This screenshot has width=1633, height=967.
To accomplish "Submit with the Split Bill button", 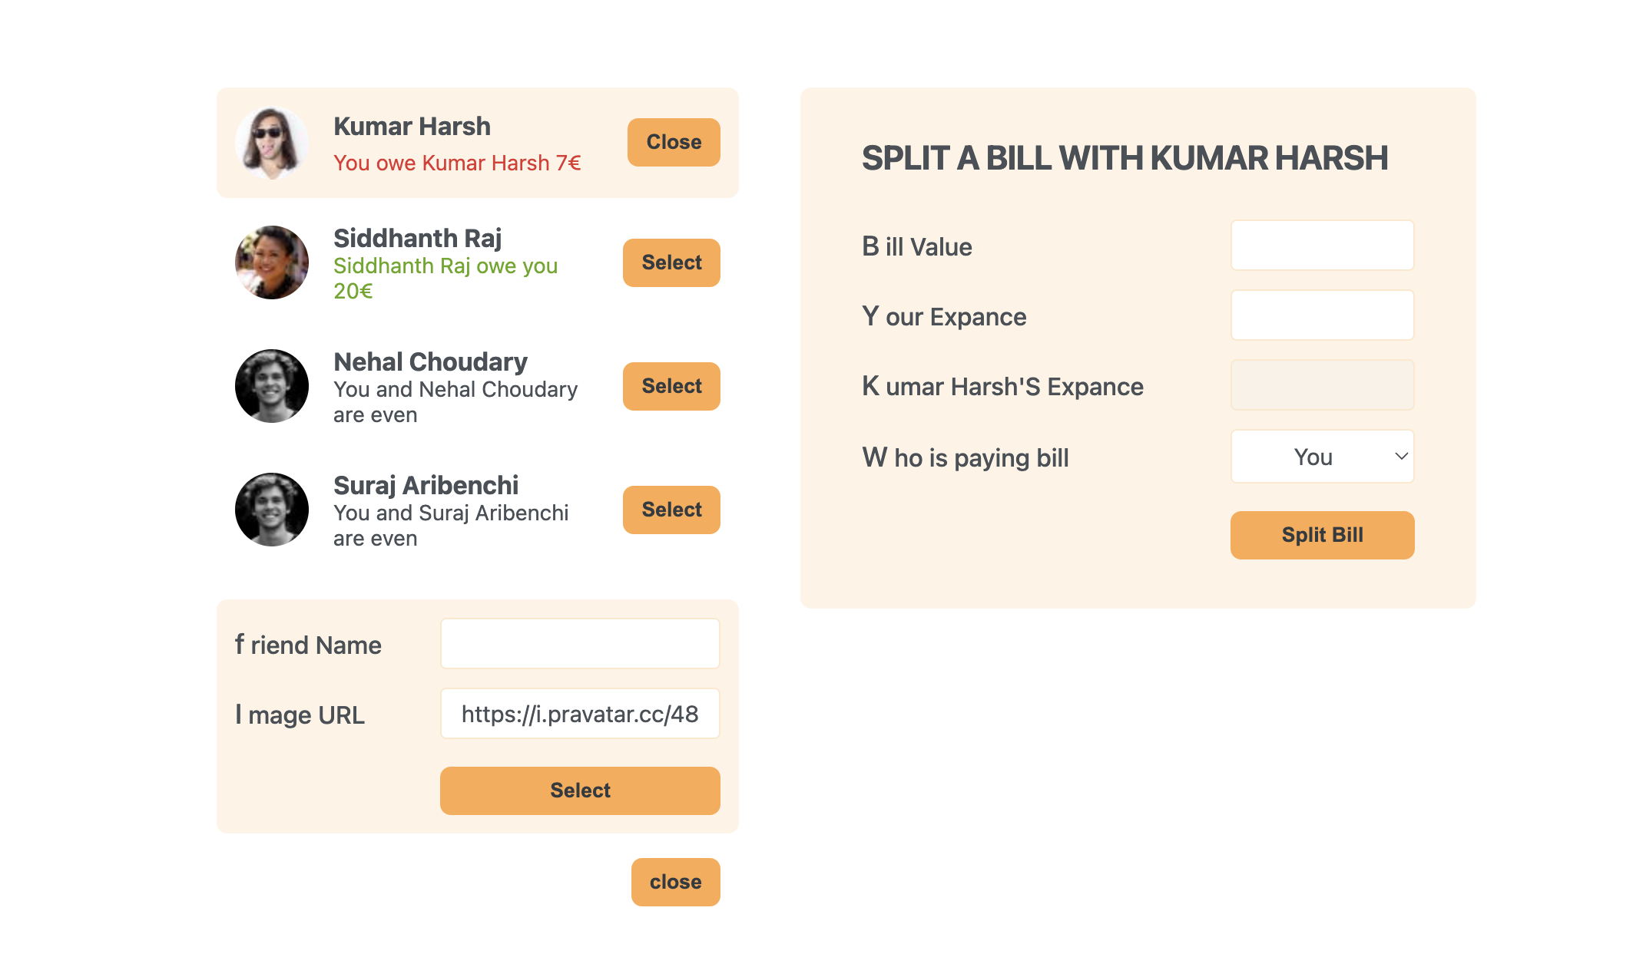I will click(x=1322, y=535).
